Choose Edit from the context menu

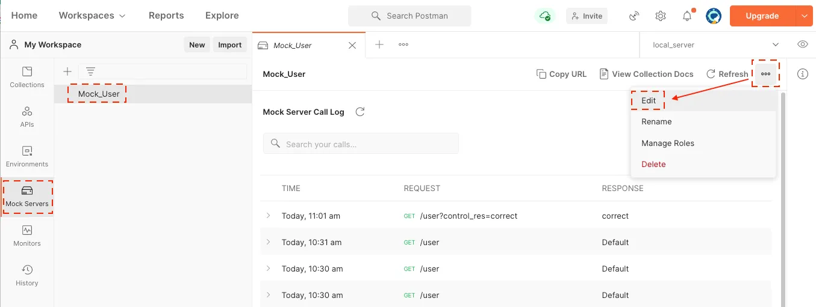pos(703,100)
